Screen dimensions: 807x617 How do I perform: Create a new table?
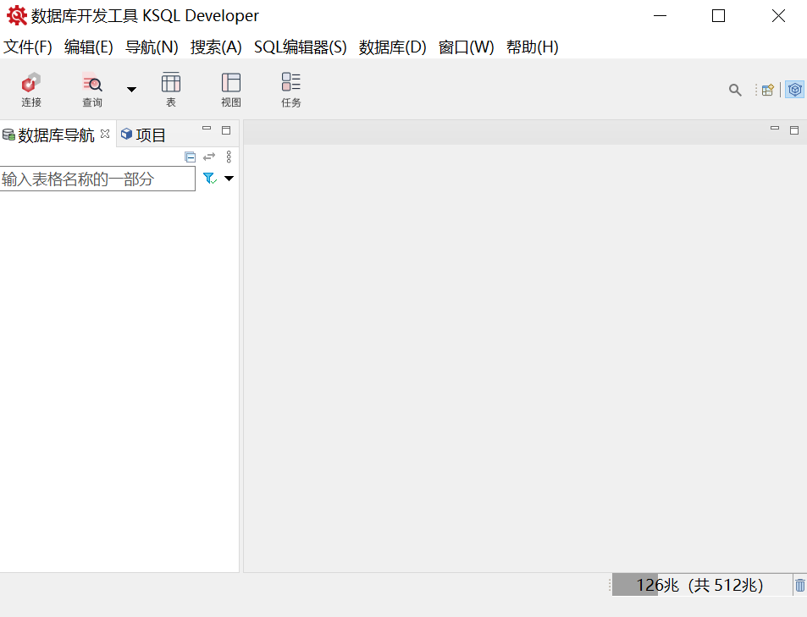coord(170,89)
